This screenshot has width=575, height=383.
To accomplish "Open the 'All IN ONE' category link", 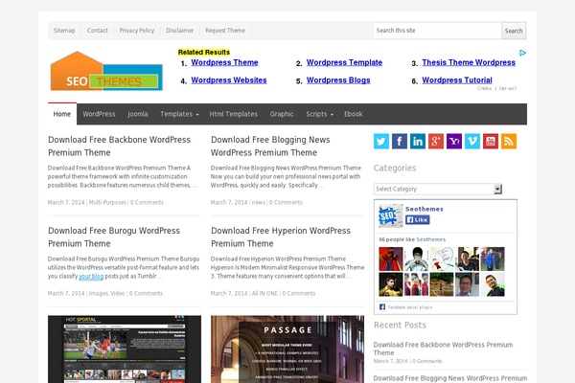I will click(x=264, y=293).
